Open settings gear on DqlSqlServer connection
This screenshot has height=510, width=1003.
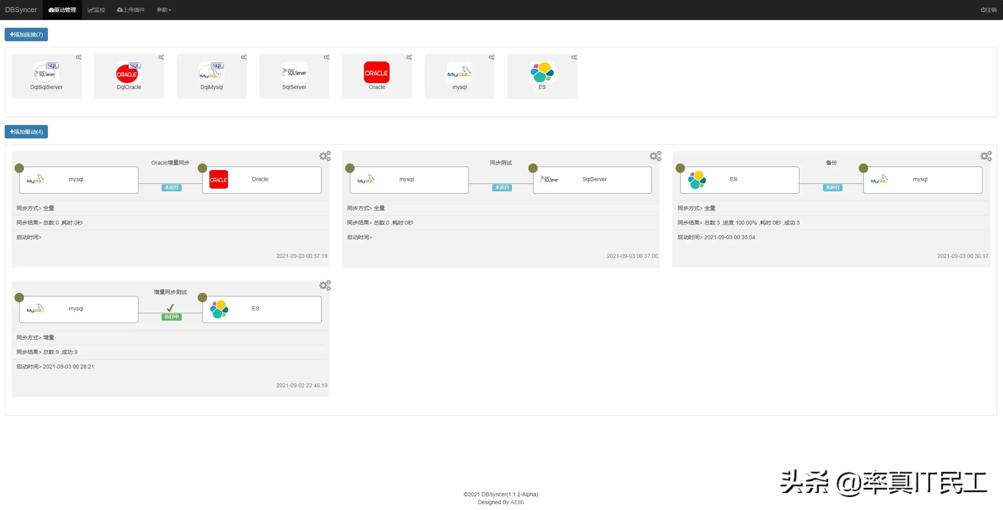click(78, 57)
